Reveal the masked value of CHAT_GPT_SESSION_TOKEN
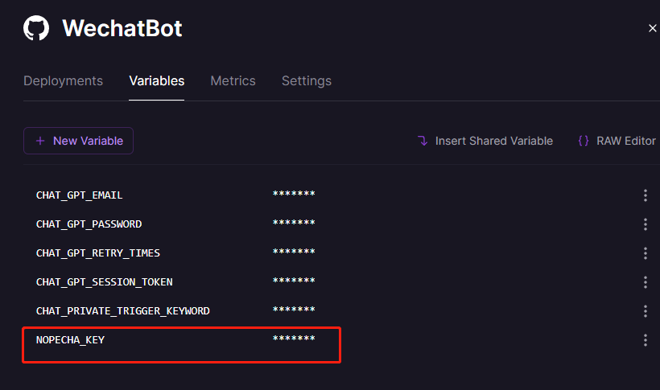 [x=294, y=281]
